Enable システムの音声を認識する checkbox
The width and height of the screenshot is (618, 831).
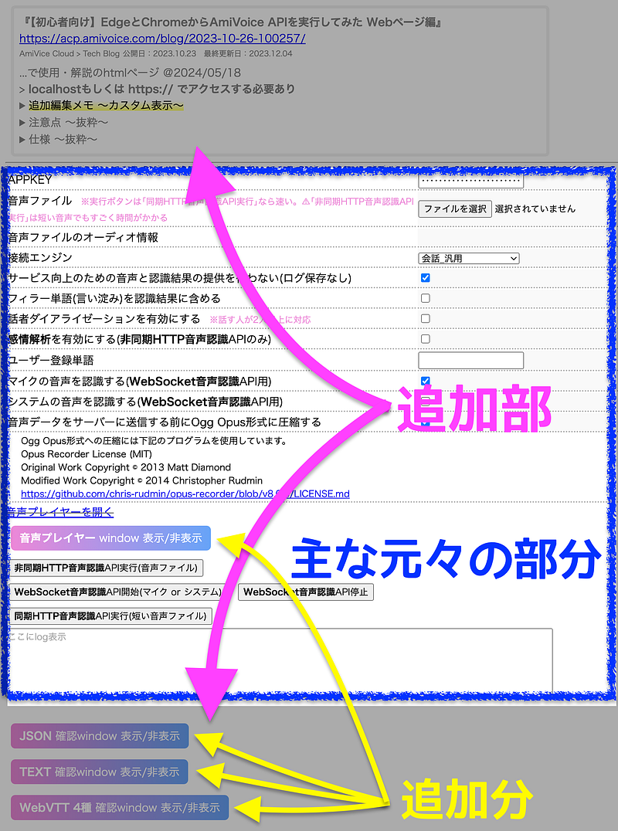(x=424, y=401)
